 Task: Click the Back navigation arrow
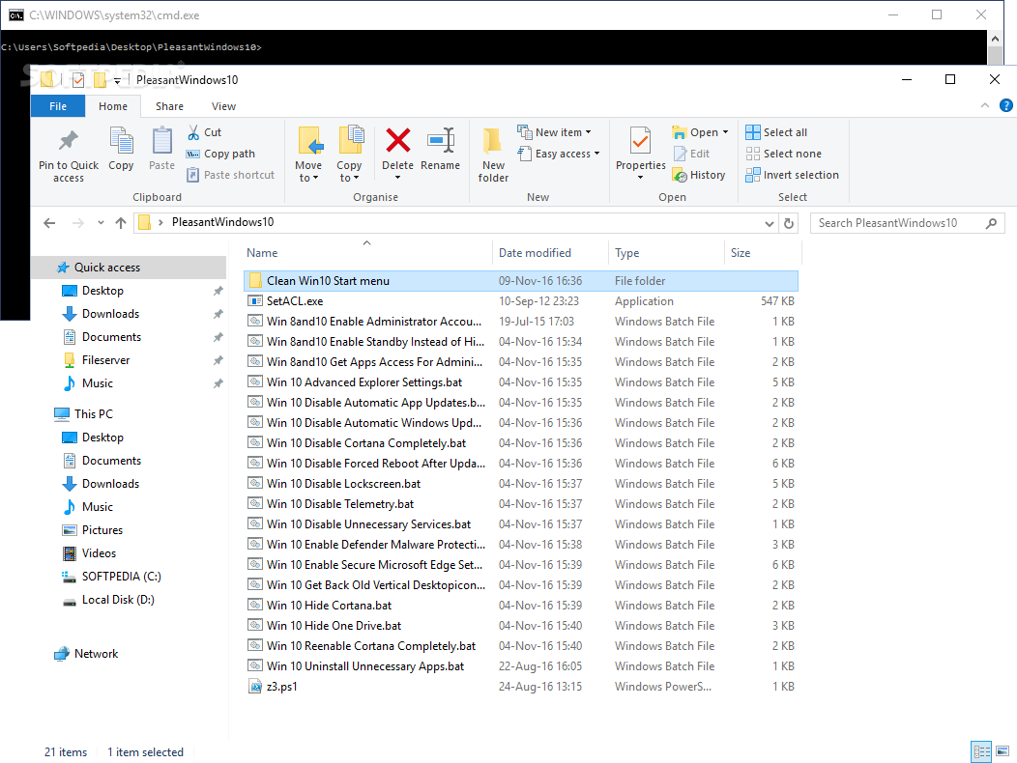pos(49,223)
